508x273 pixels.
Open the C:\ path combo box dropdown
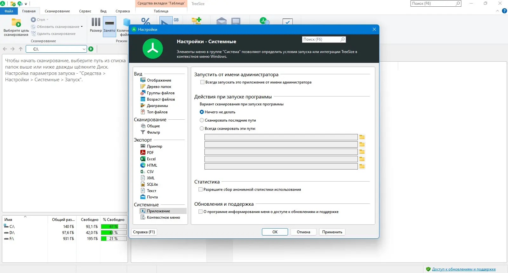(84, 49)
